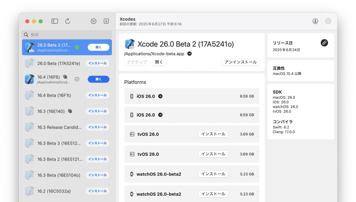Select 16.2 (16C5032a) in the sidebar

54,191
